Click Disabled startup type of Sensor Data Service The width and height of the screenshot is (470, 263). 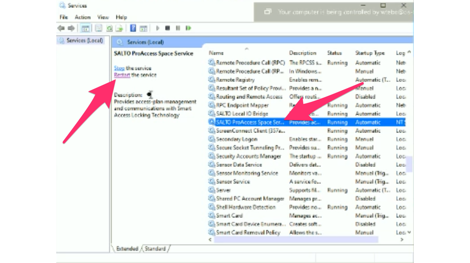tap(365, 165)
